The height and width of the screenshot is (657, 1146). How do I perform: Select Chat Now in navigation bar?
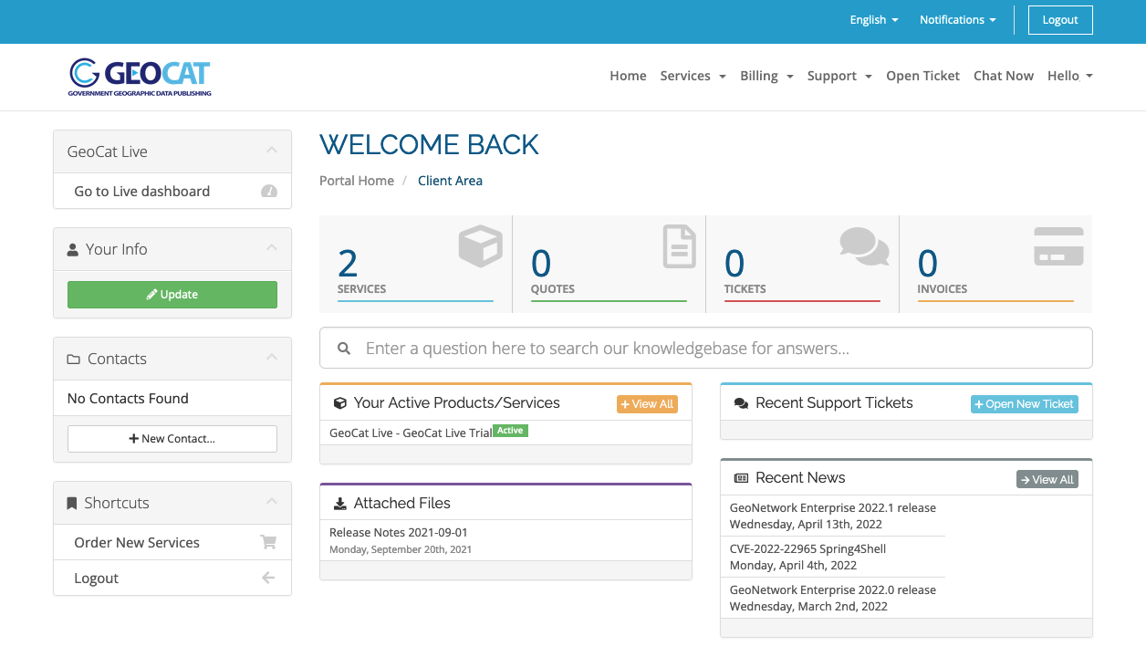tap(1004, 76)
